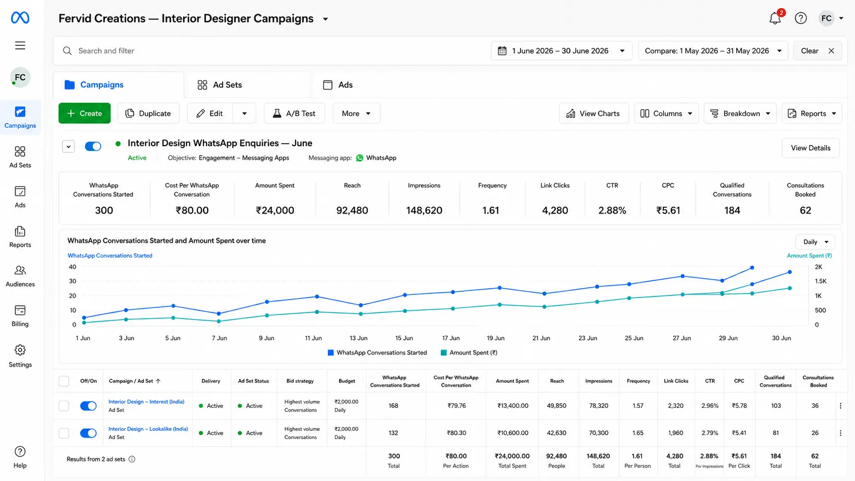This screenshot has height=481, width=855.
Task: Click the Duplicate button
Action: (x=148, y=113)
